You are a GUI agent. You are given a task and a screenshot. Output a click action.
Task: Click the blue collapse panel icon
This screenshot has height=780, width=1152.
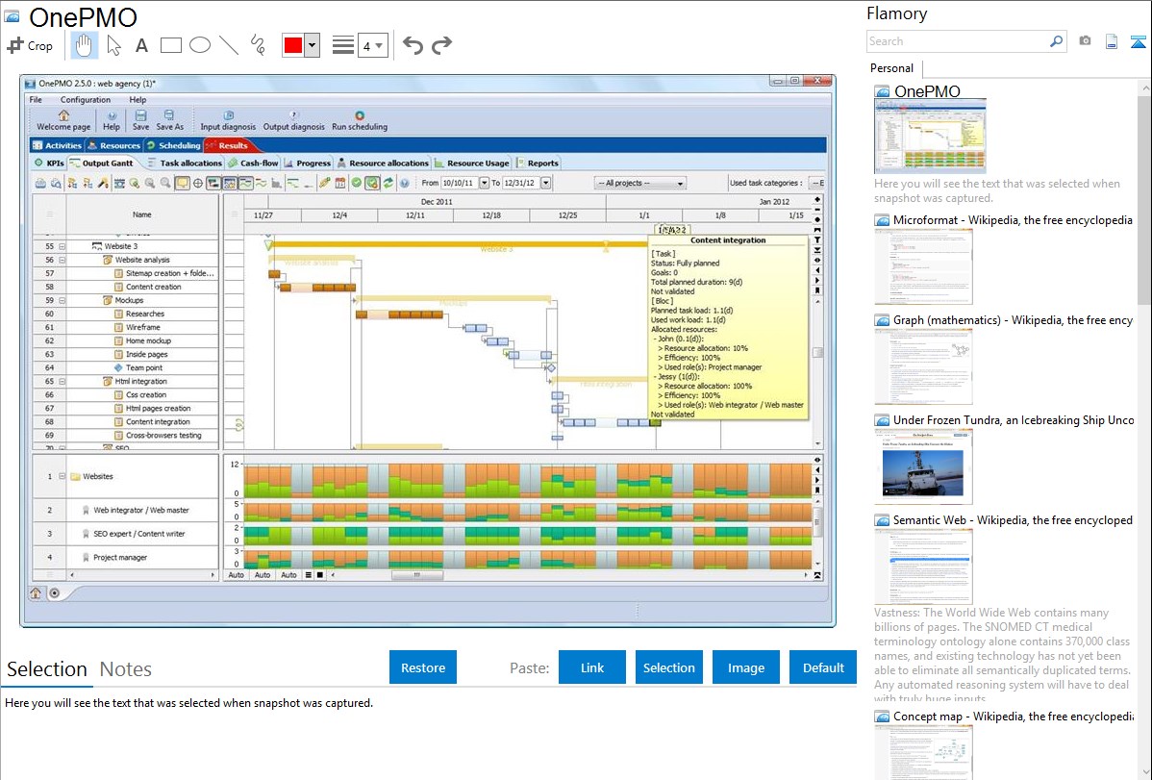[1138, 41]
